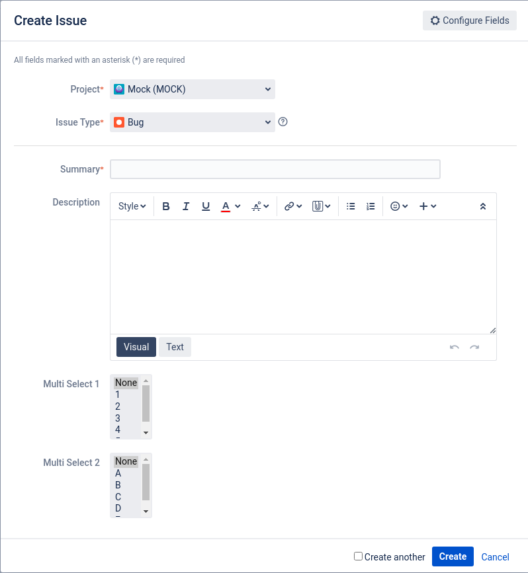
Task: Click the Bug issue type icon
Action: tap(119, 122)
